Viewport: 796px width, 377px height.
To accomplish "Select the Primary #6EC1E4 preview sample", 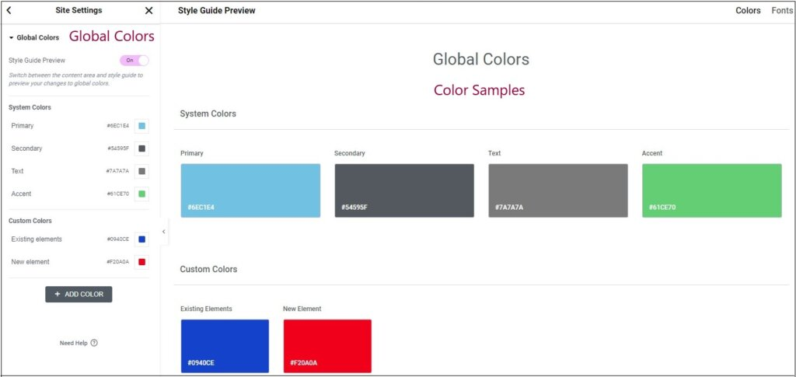I will [x=250, y=190].
